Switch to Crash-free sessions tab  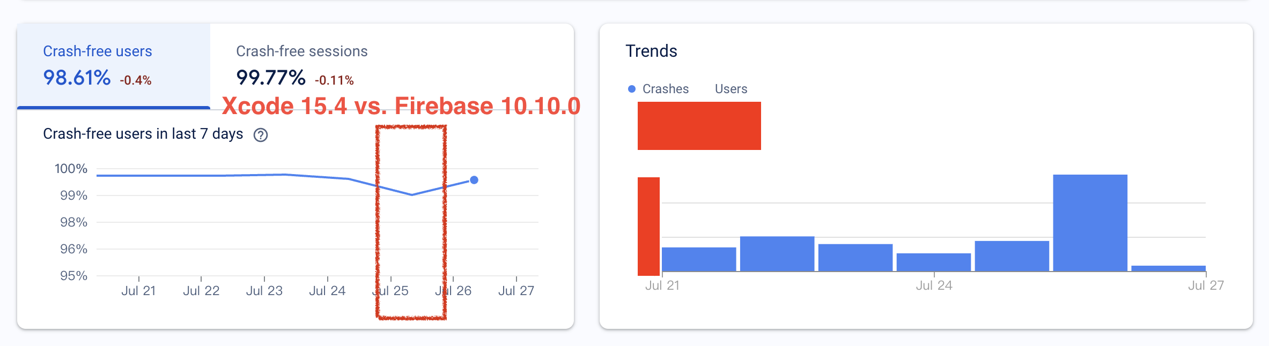pyautogui.click(x=302, y=65)
